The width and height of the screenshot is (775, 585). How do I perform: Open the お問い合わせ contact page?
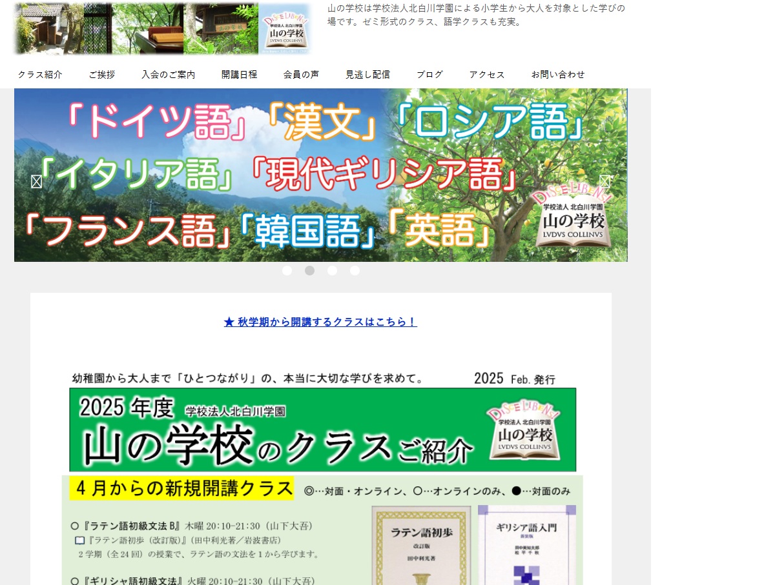pos(558,75)
